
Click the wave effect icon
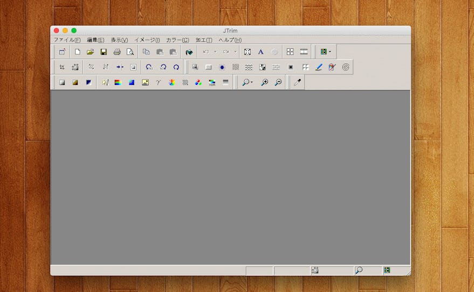pyautogui.click(x=249, y=67)
